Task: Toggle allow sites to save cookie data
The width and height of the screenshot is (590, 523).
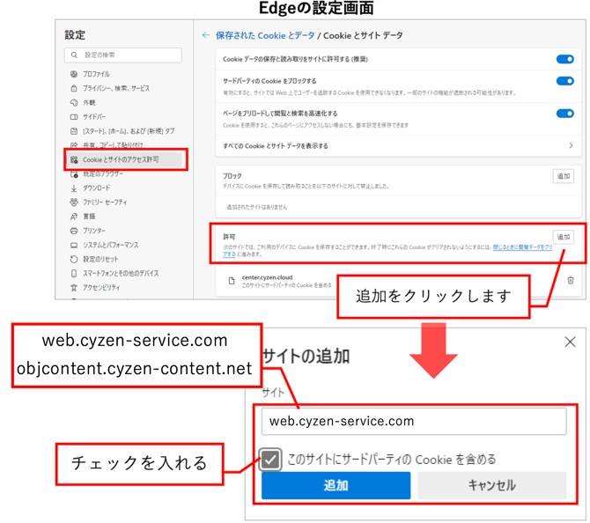Action: tap(564, 59)
